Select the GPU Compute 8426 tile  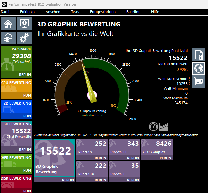click(x=157, y=147)
